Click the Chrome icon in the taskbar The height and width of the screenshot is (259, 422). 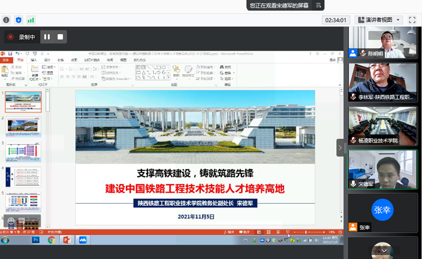tap(52, 239)
